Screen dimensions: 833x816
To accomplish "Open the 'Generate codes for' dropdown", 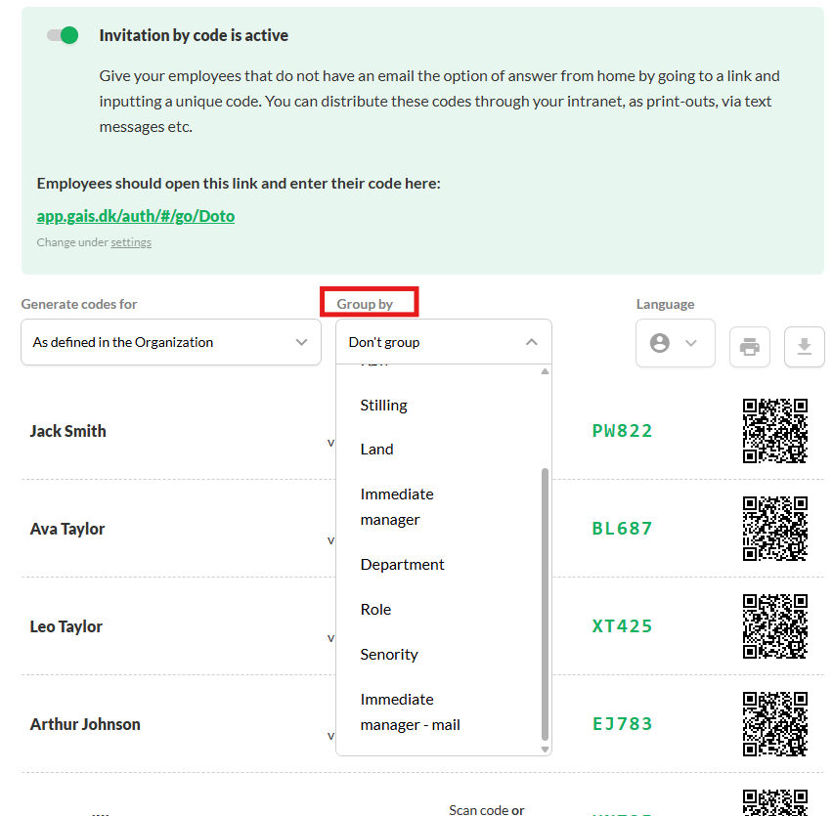I will click(171, 342).
